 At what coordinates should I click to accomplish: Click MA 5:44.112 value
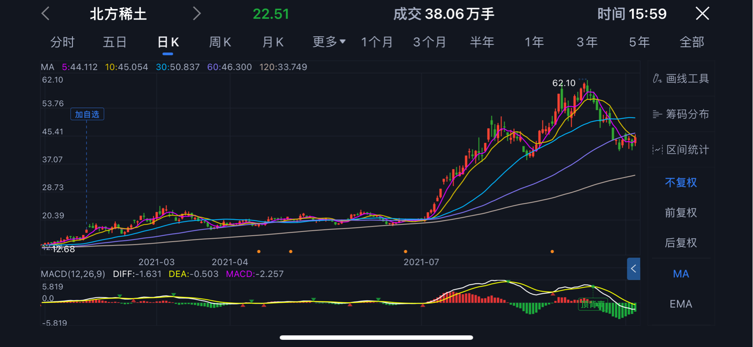pyautogui.click(x=80, y=67)
